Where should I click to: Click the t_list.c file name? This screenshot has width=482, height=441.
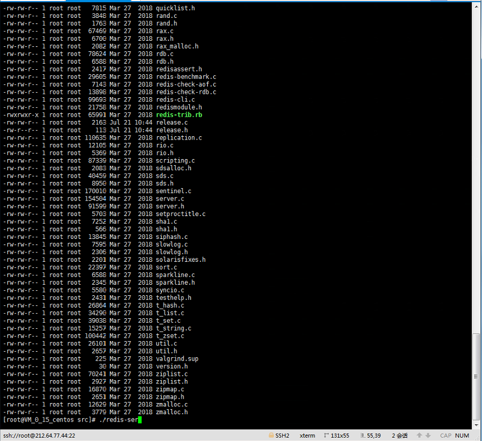pyautogui.click(x=170, y=313)
